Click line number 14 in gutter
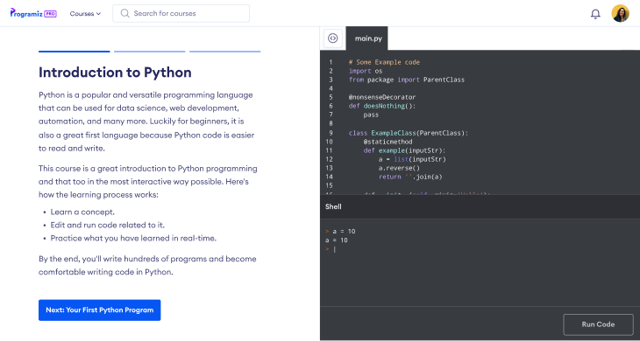This screenshot has width=640, height=341. click(x=330, y=177)
